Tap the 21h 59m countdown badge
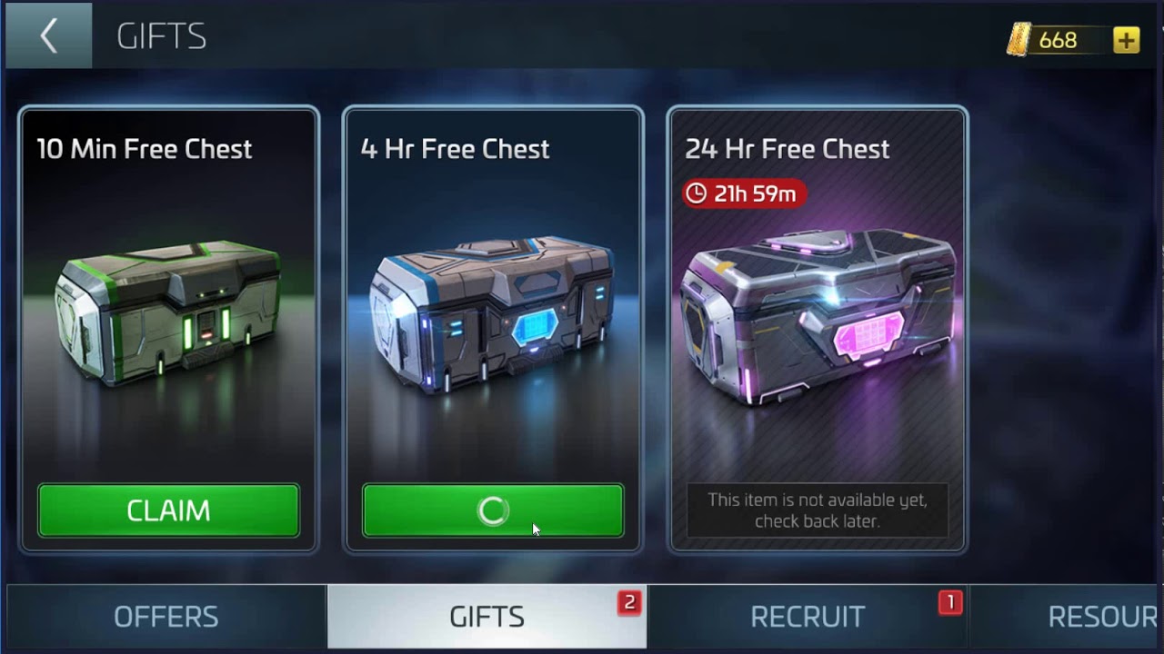This screenshot has height=654, width=1164. tap(744, 193)
